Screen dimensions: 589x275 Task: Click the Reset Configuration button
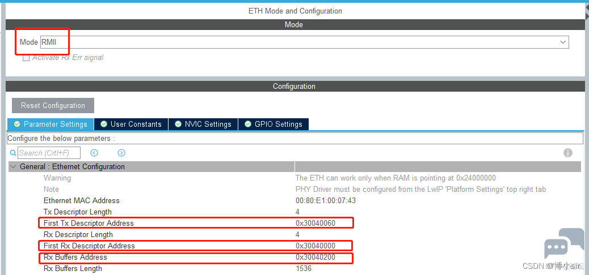click(x=53, y=105)
